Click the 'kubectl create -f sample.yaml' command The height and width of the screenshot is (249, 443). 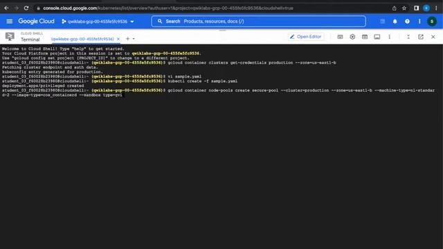coord(203,81)
